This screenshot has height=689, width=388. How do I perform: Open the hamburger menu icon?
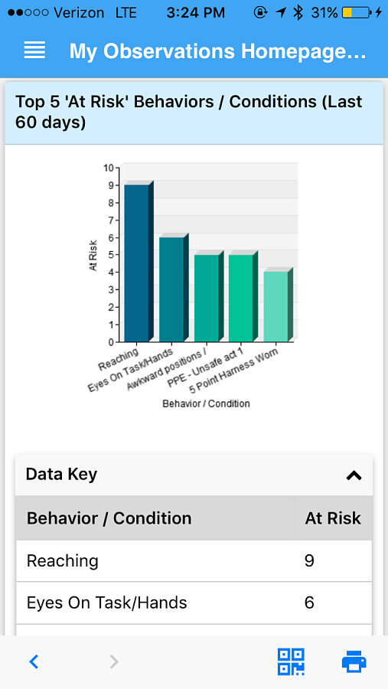pos(34,50)
